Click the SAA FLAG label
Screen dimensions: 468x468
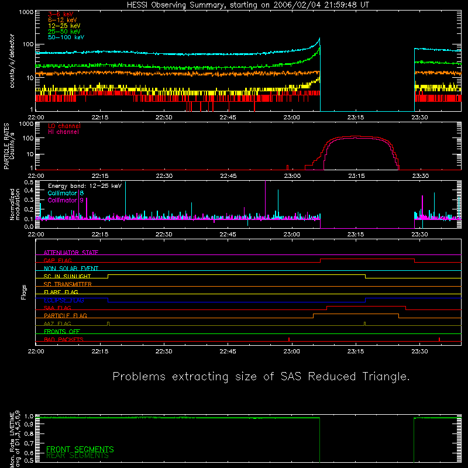pos(57,308)
